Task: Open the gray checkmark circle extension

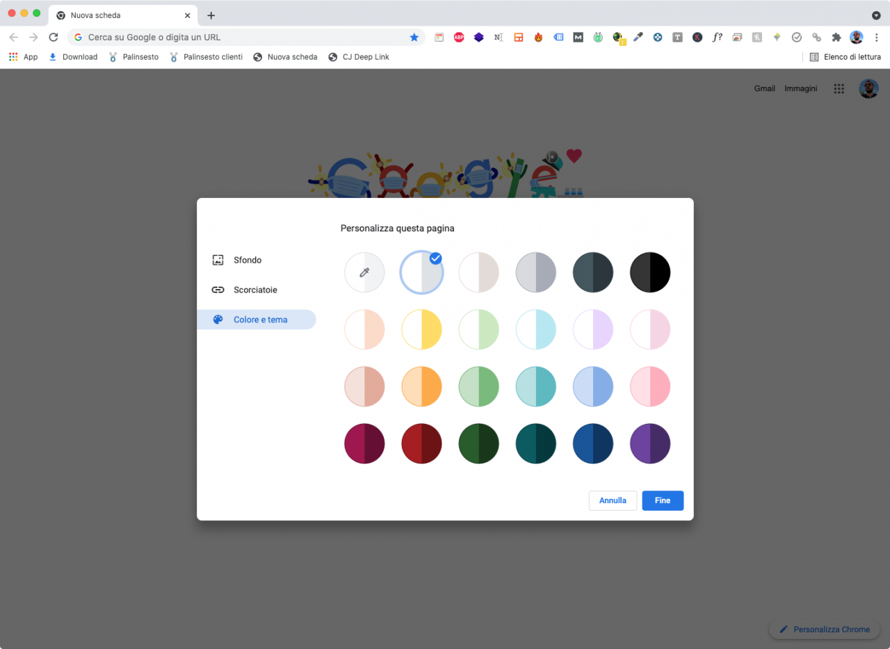Action: (x=797, y=38)
